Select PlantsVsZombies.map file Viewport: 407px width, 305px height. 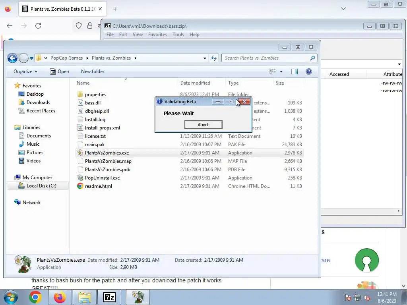pyautogui.click(x=108, y=161)
